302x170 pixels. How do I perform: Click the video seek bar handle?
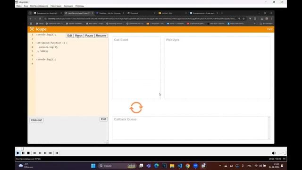23,149
